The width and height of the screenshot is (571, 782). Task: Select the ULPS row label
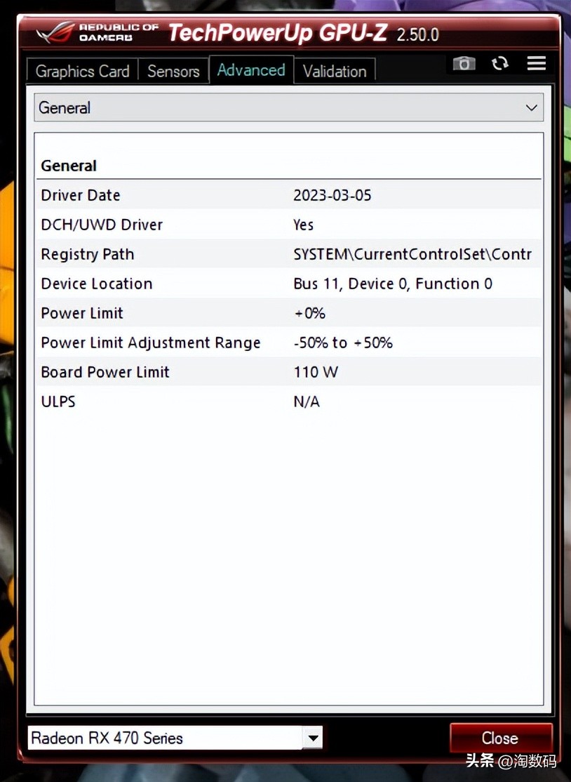point(58,402)
